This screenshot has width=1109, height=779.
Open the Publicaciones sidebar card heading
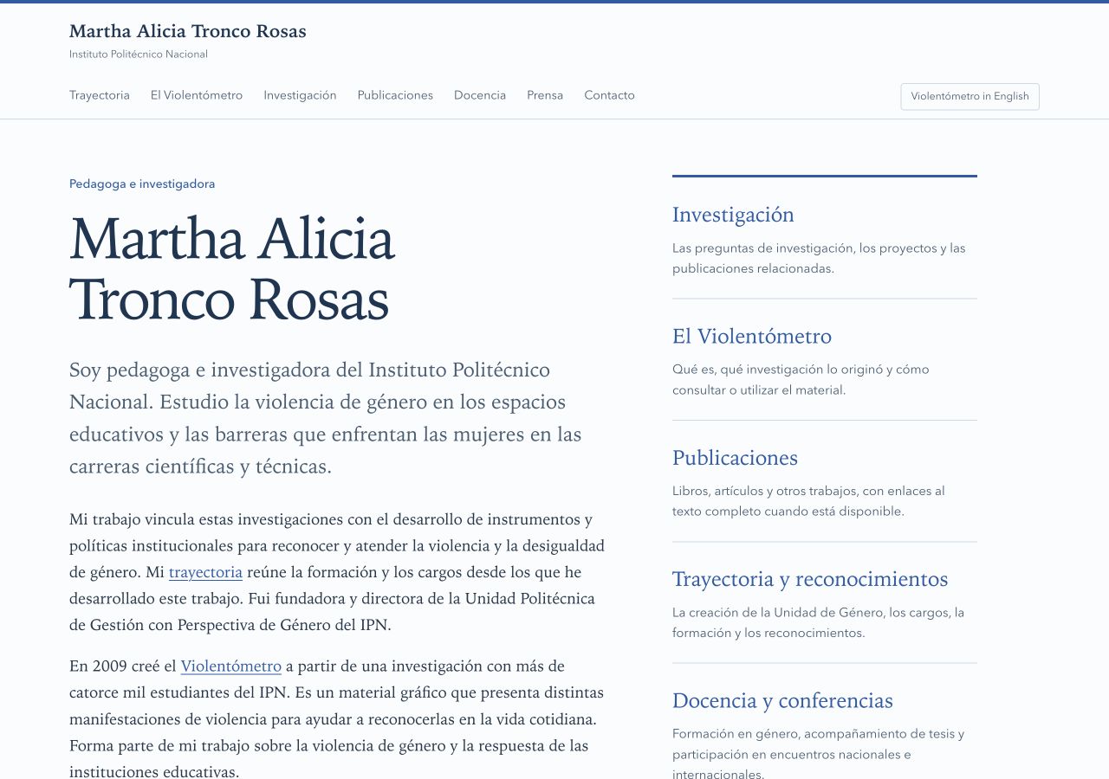(x=735, y=457)
